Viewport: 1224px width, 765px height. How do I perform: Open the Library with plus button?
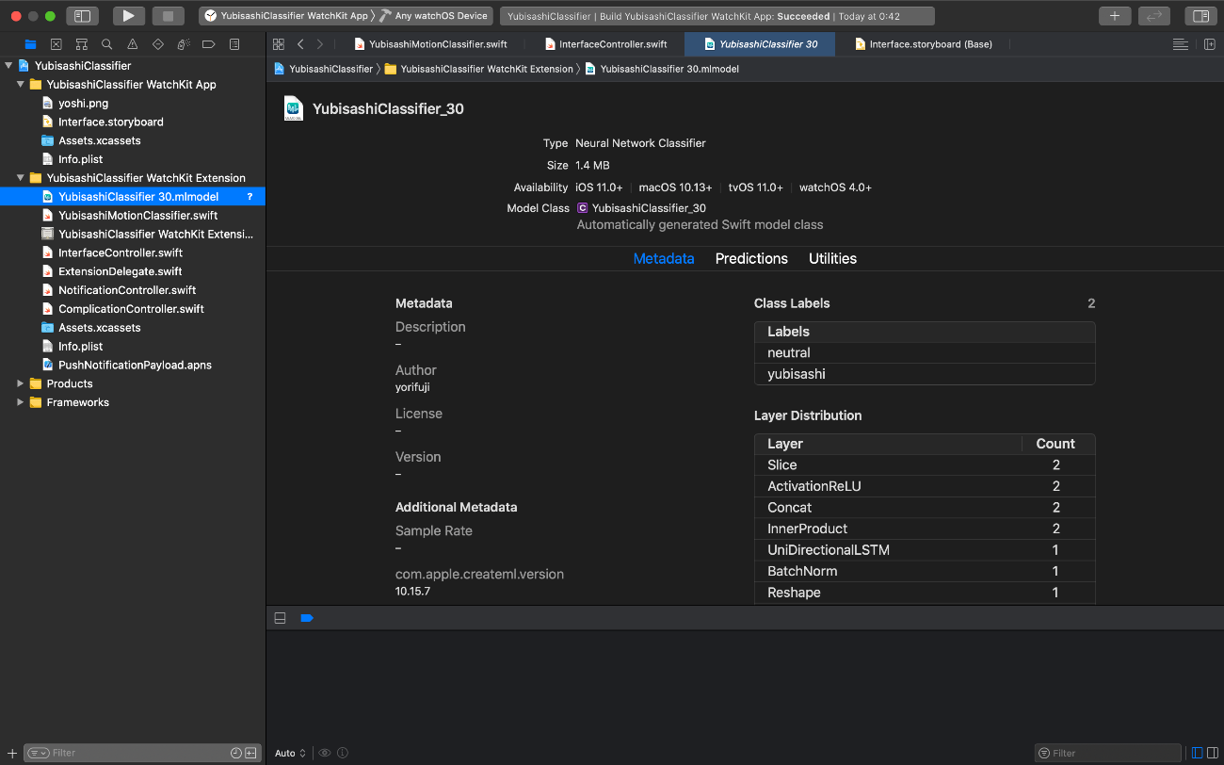(x=1115, y=16)
